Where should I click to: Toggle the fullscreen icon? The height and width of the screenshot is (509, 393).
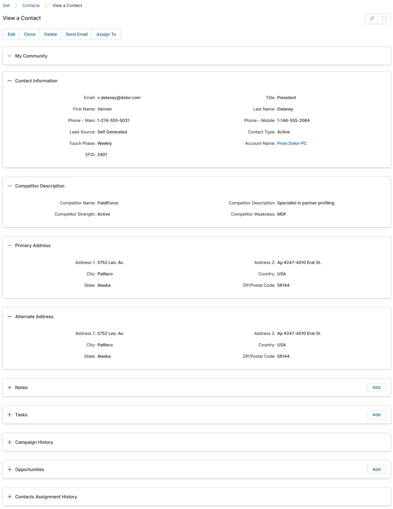(x=384, y=19)
